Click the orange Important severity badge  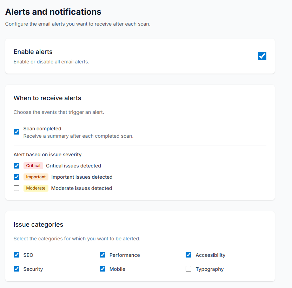36,177
